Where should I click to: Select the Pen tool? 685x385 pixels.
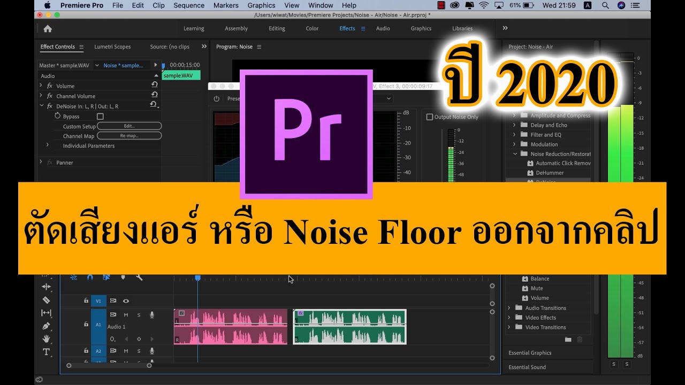click(x=46, y=326)
